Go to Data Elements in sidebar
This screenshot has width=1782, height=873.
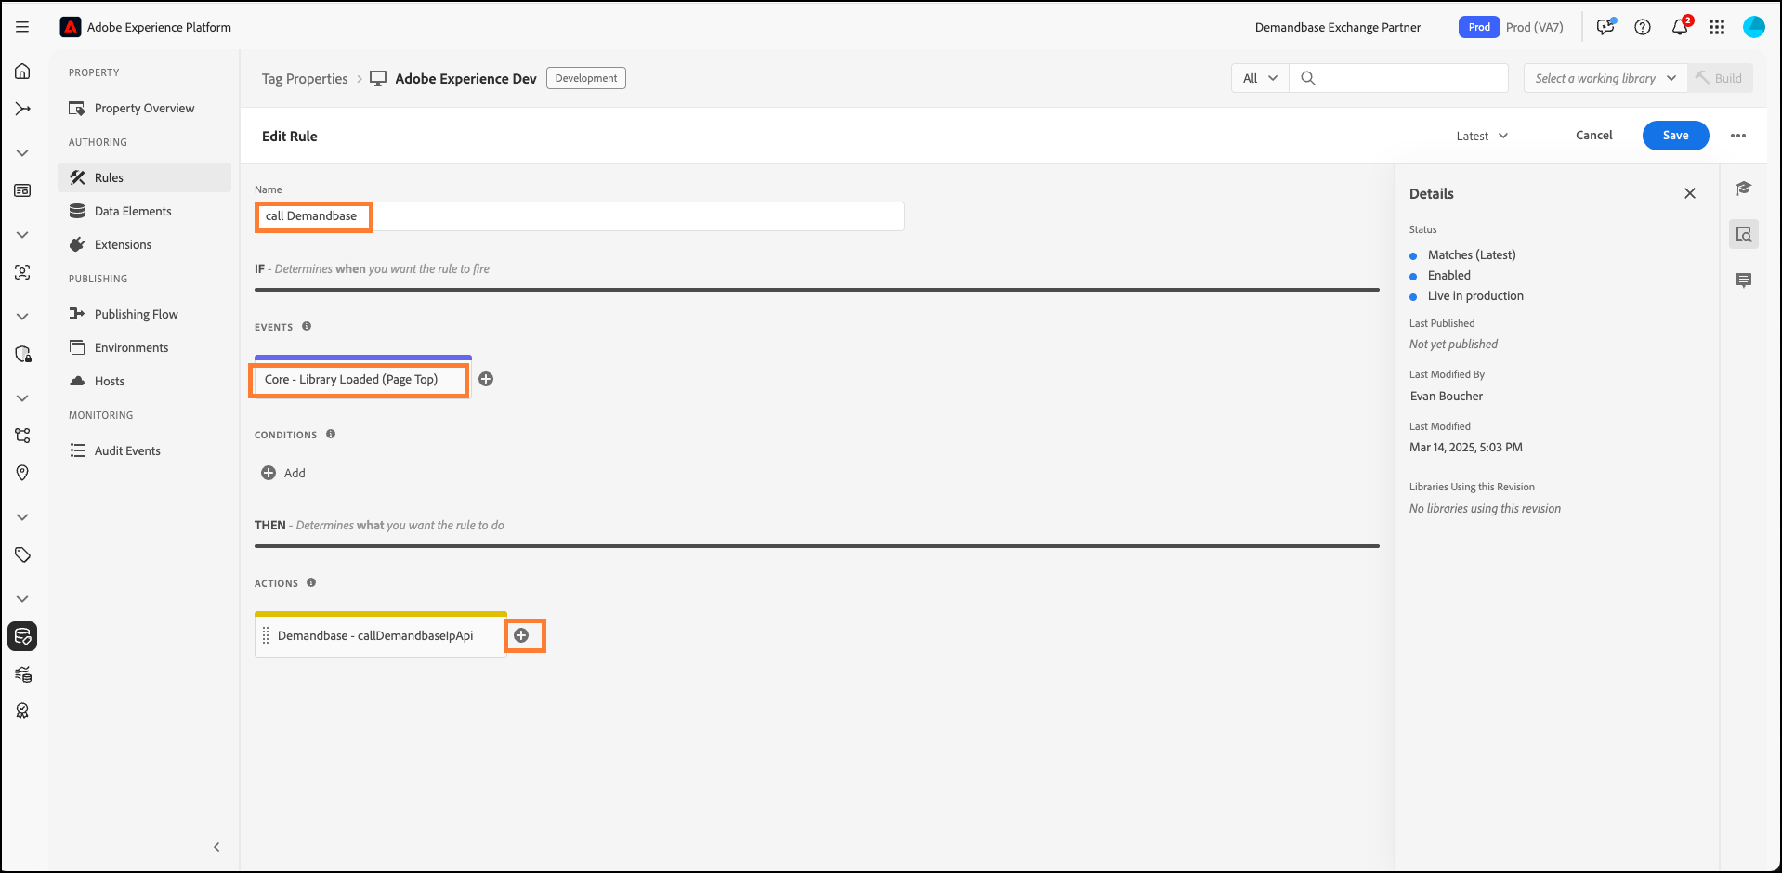[x=133, y=211]
